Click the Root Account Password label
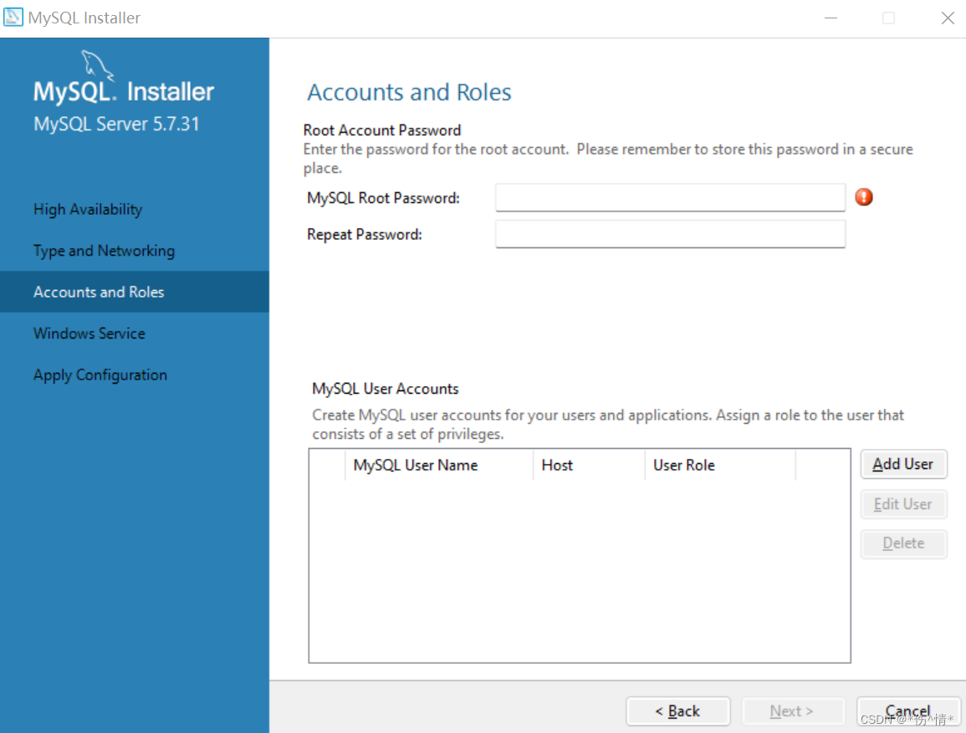This screenshot has width=966, height=733. coord(382,130)
